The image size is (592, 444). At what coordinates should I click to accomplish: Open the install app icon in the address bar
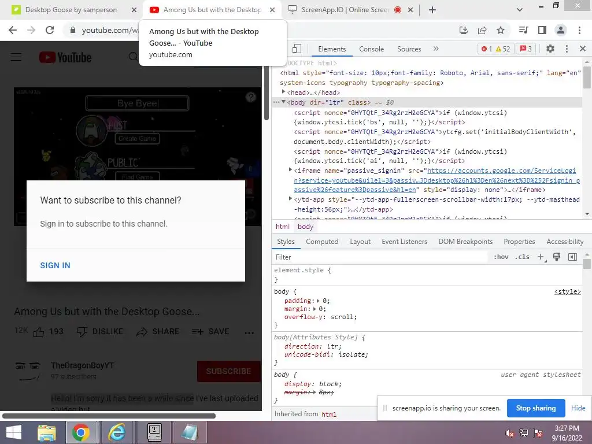[x=463, y=30]
